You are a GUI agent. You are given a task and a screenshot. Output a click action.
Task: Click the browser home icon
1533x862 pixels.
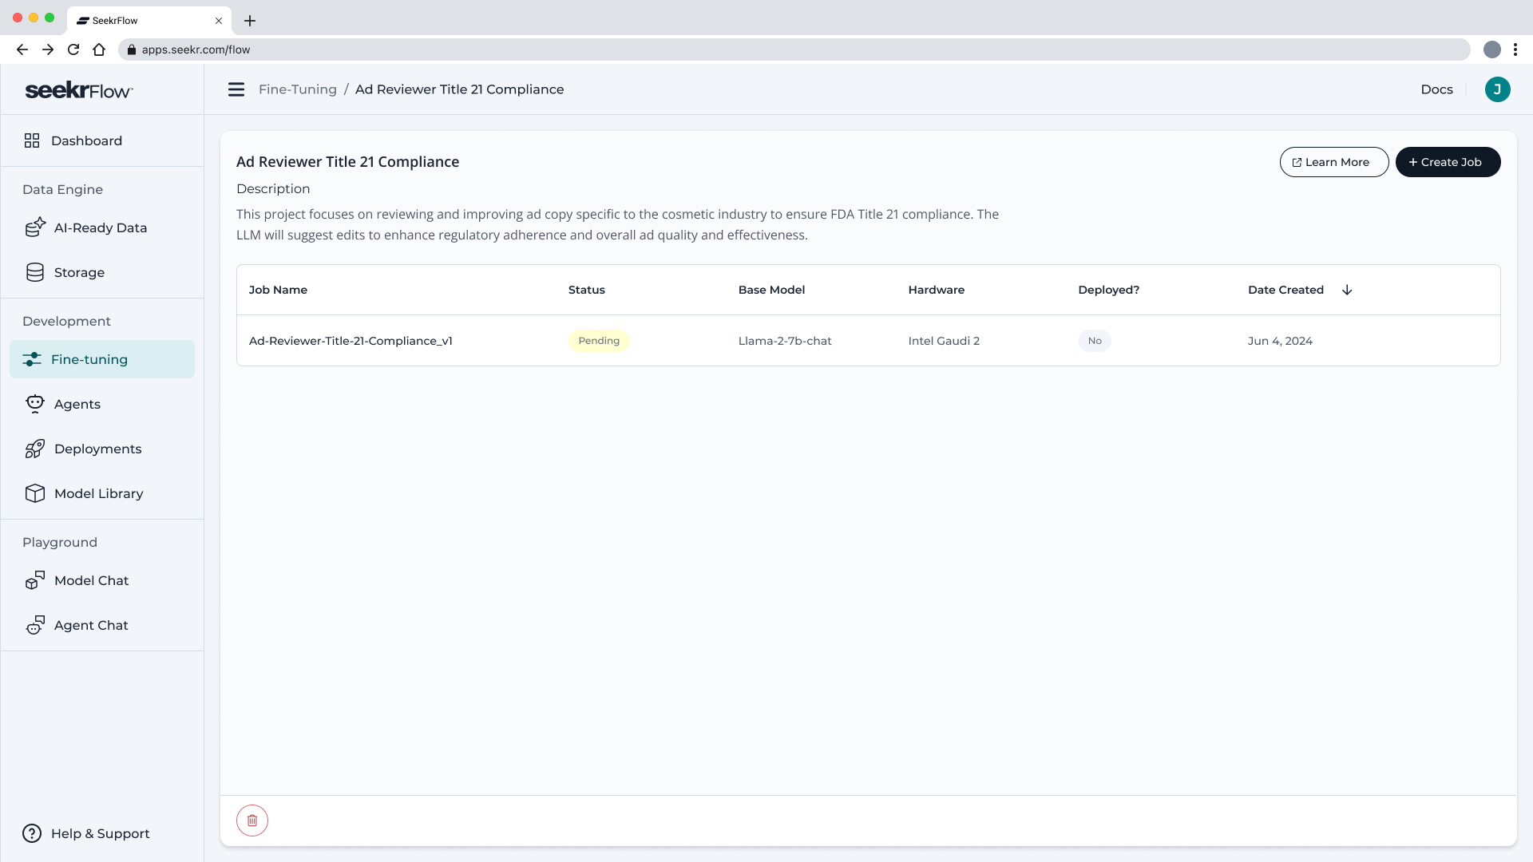coord(99,49)
